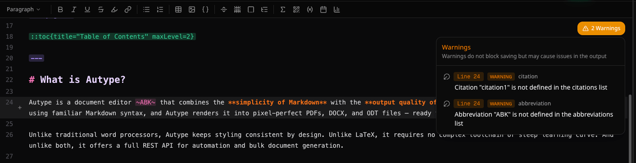Click the "What is Autype?" heading

pyautogui.click(x=77, y=80)
